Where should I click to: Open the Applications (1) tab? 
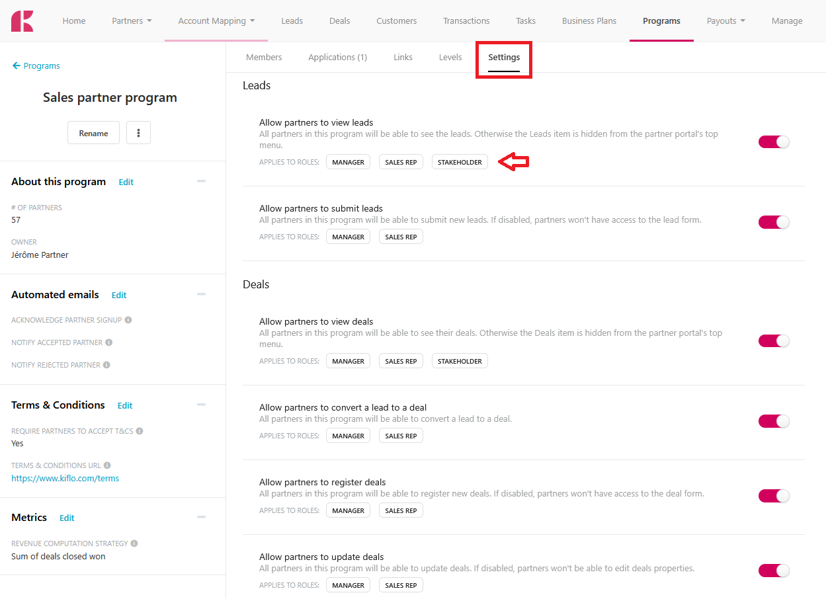coord(337,58)
